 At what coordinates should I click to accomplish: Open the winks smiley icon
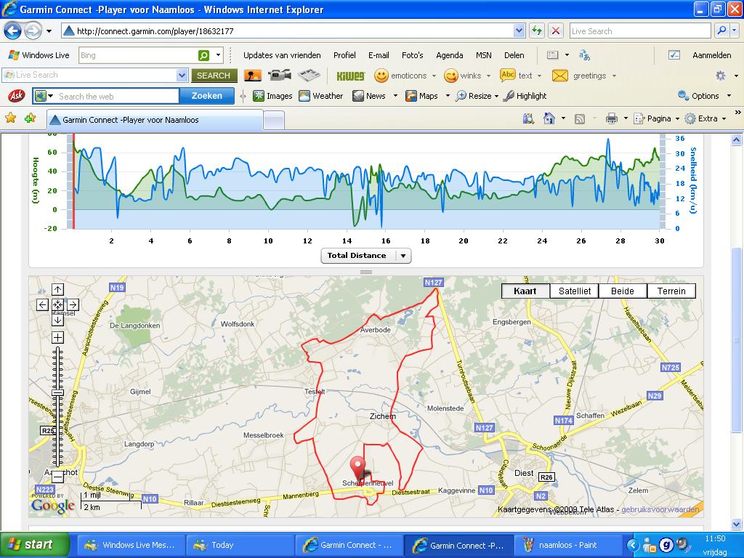[450, 76]
